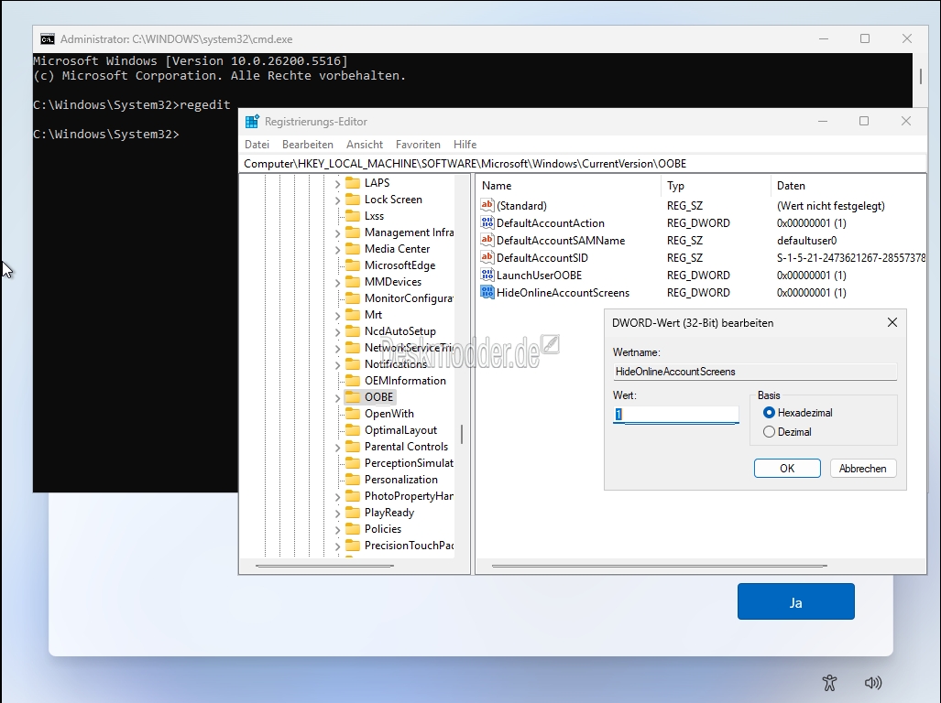Click the cmd.exe window title icon
941x703 pixels.
[x=48, y=38]
